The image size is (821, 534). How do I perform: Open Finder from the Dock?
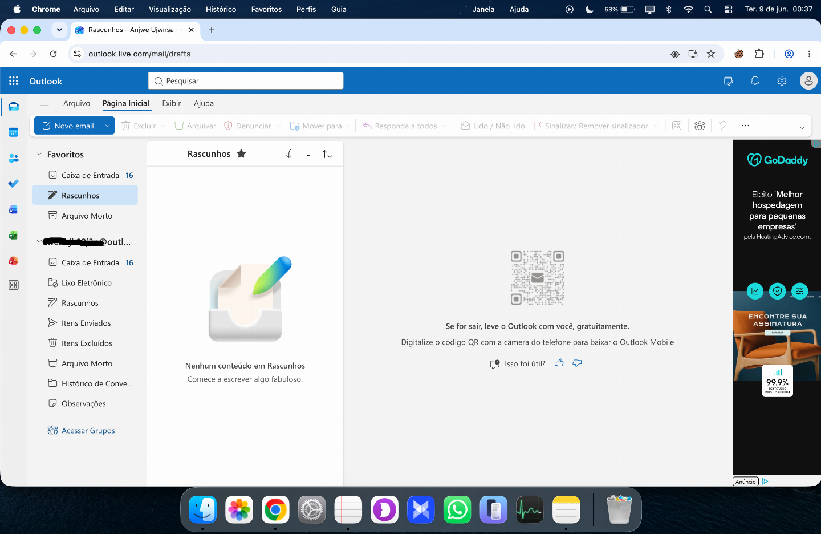(203, 510)
